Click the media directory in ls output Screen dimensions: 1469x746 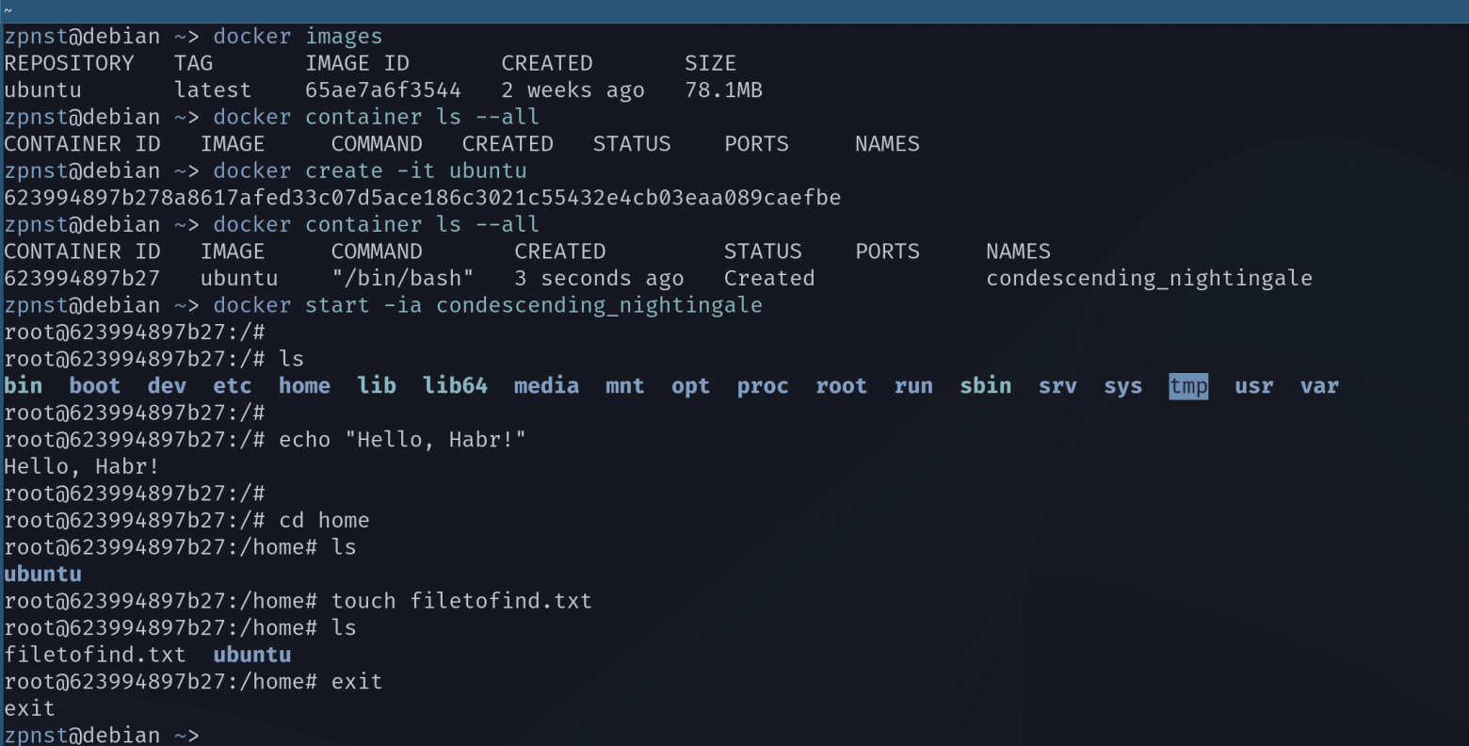pos(546,386)
